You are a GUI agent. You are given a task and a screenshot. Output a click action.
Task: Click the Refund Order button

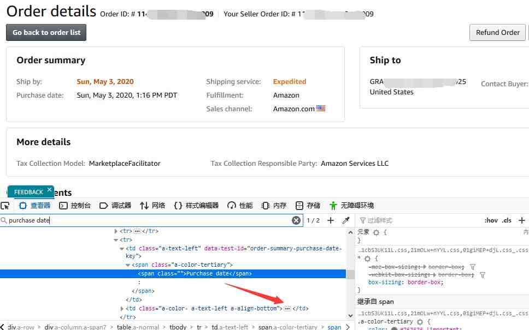click(497, 33)
